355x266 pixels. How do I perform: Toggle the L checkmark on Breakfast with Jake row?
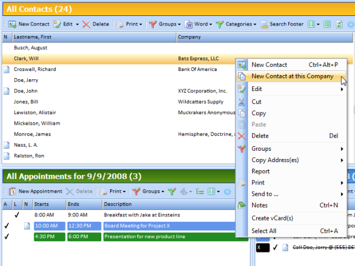[17, 215]
